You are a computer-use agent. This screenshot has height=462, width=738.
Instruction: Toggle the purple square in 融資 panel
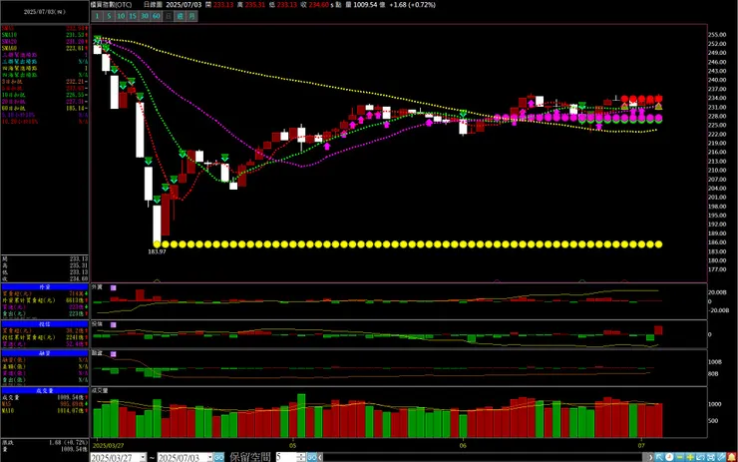(x=114, y=353)
